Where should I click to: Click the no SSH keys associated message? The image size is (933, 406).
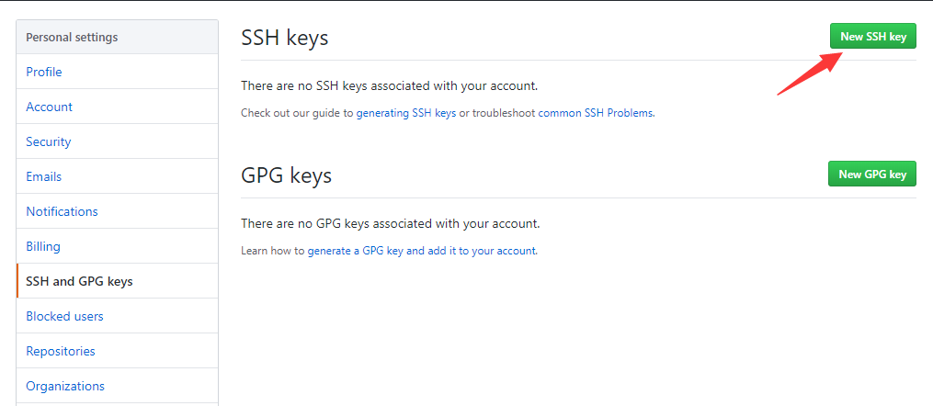click(x=389, y=85)
